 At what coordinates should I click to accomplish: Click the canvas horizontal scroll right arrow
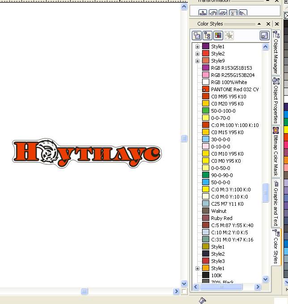pyautogui.click(x=176, y=291)
